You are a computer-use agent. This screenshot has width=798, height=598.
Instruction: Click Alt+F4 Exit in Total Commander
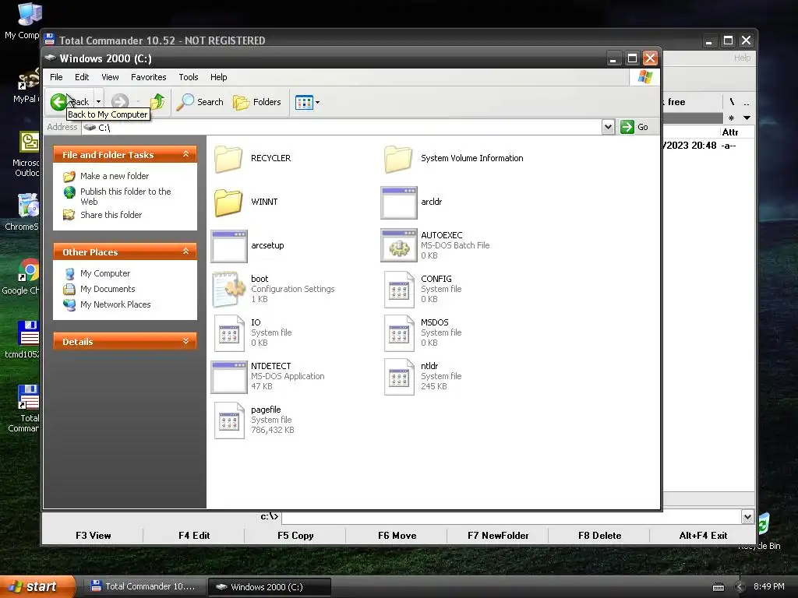click(703, 536)
